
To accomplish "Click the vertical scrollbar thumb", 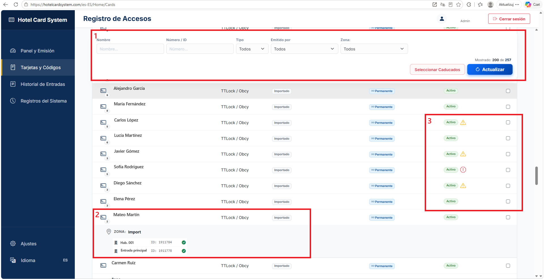I will pos(536,176).
